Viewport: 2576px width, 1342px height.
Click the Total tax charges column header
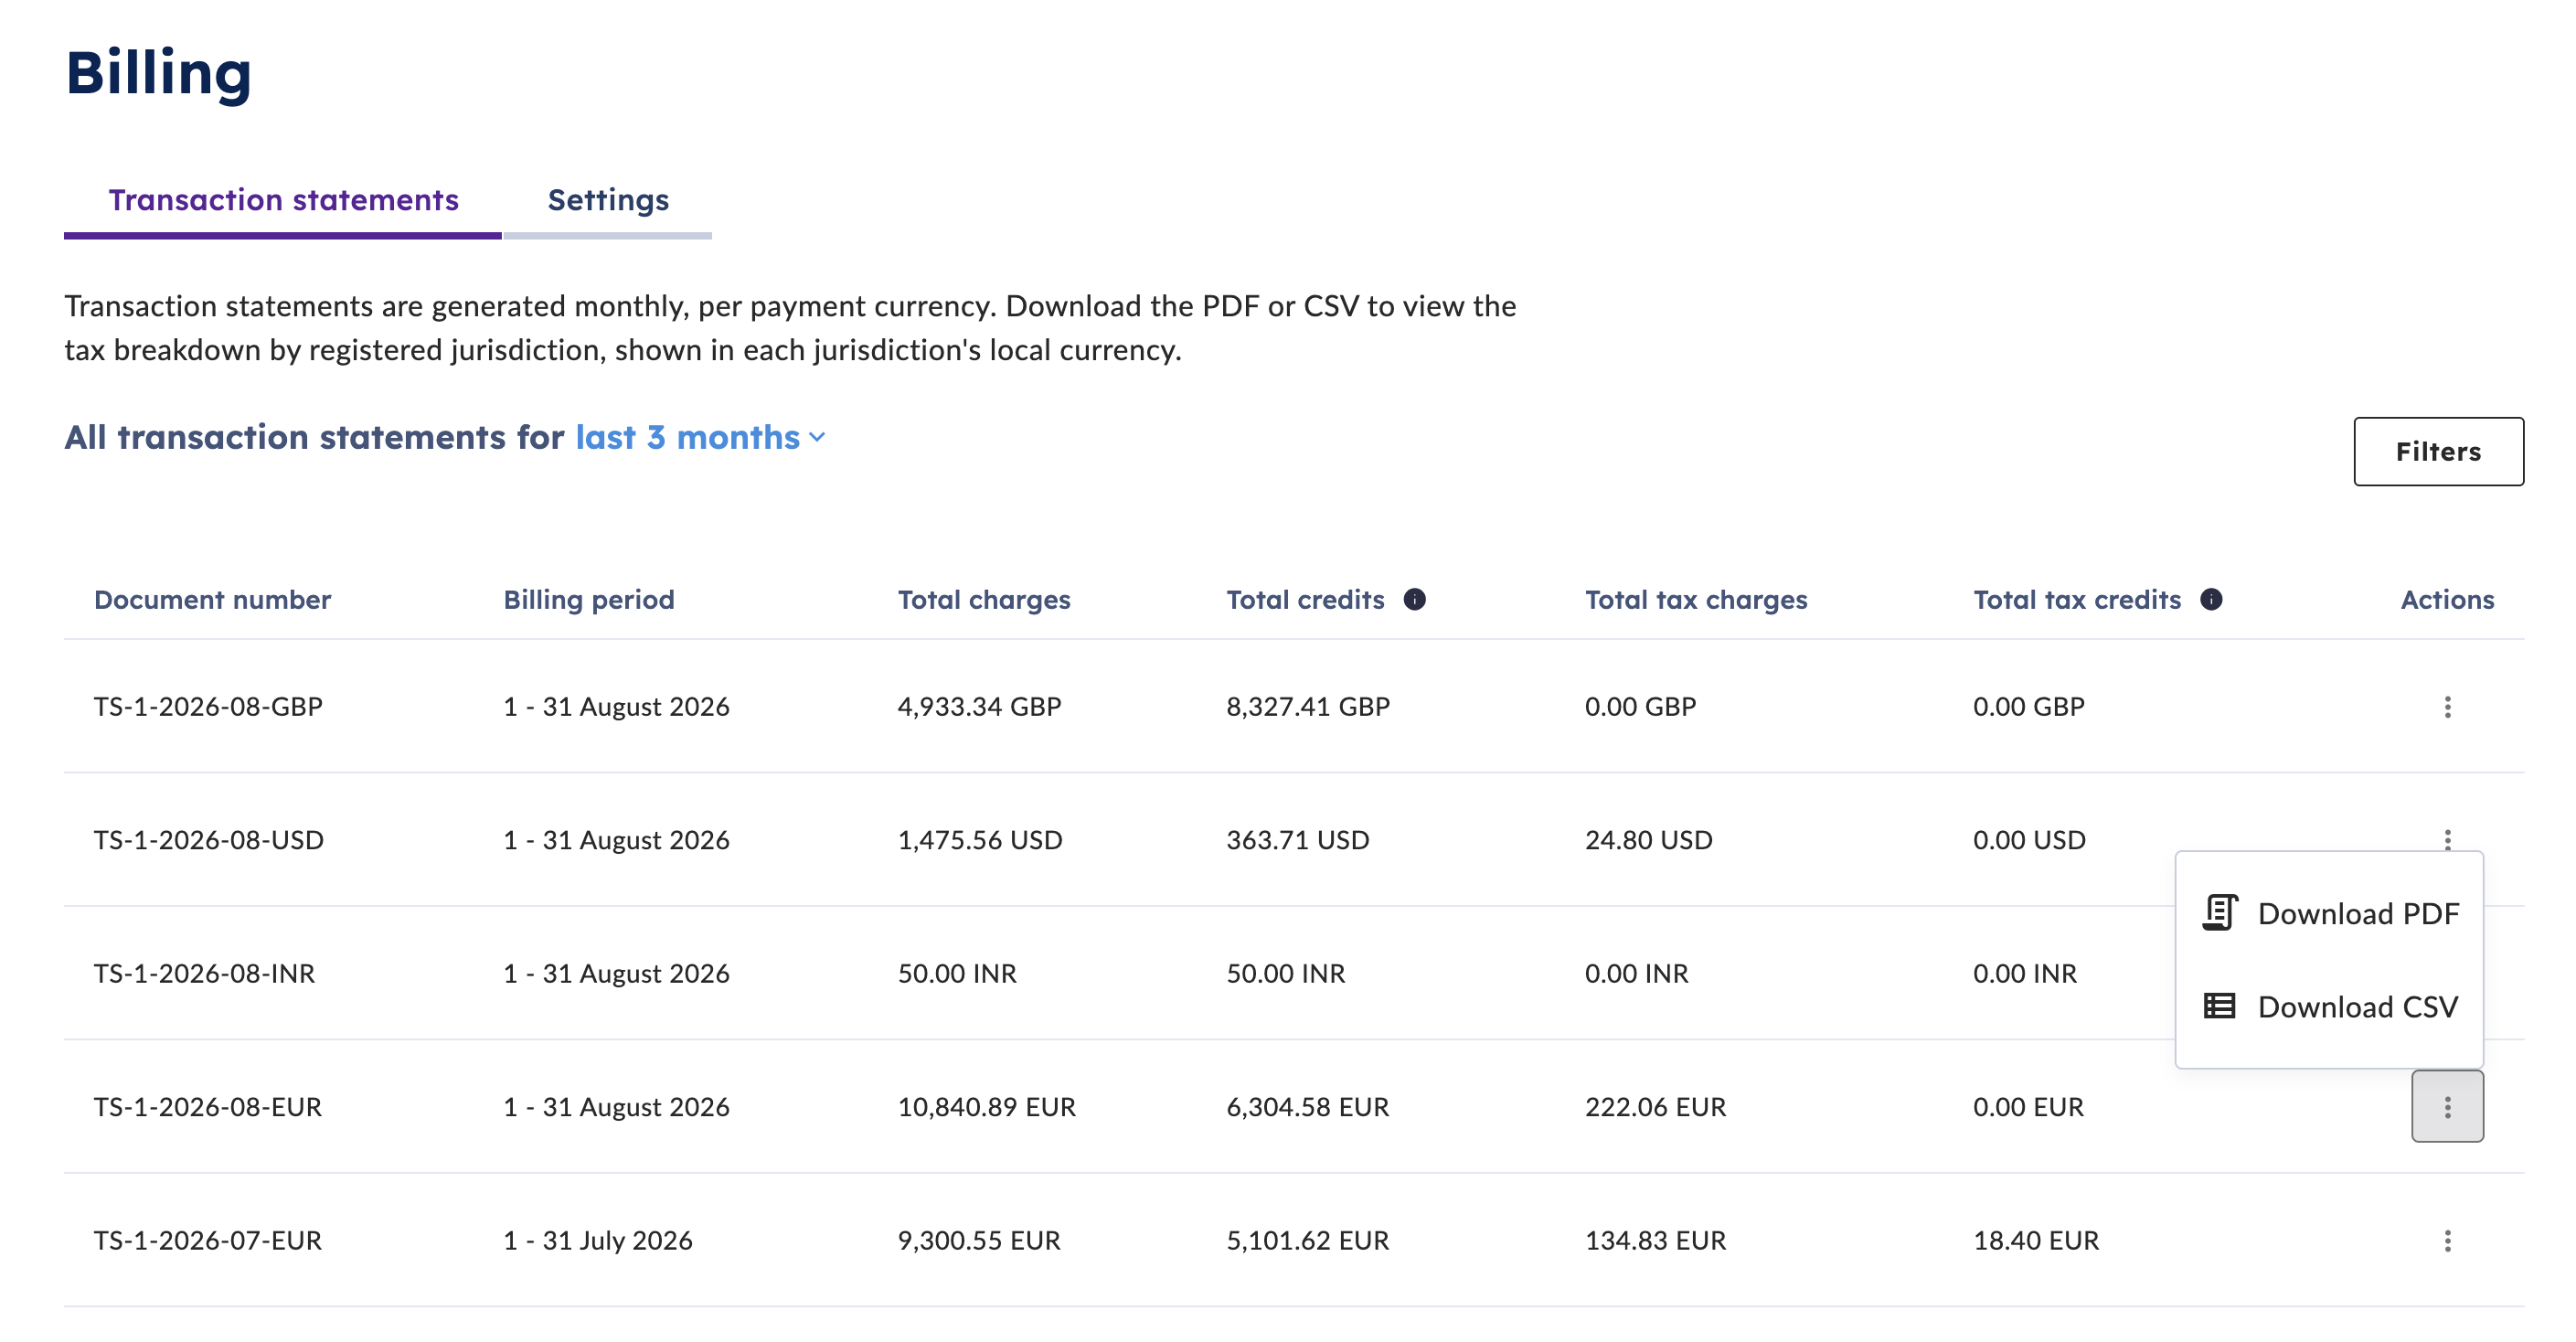pyautogui.click(x=1696, y=600)
